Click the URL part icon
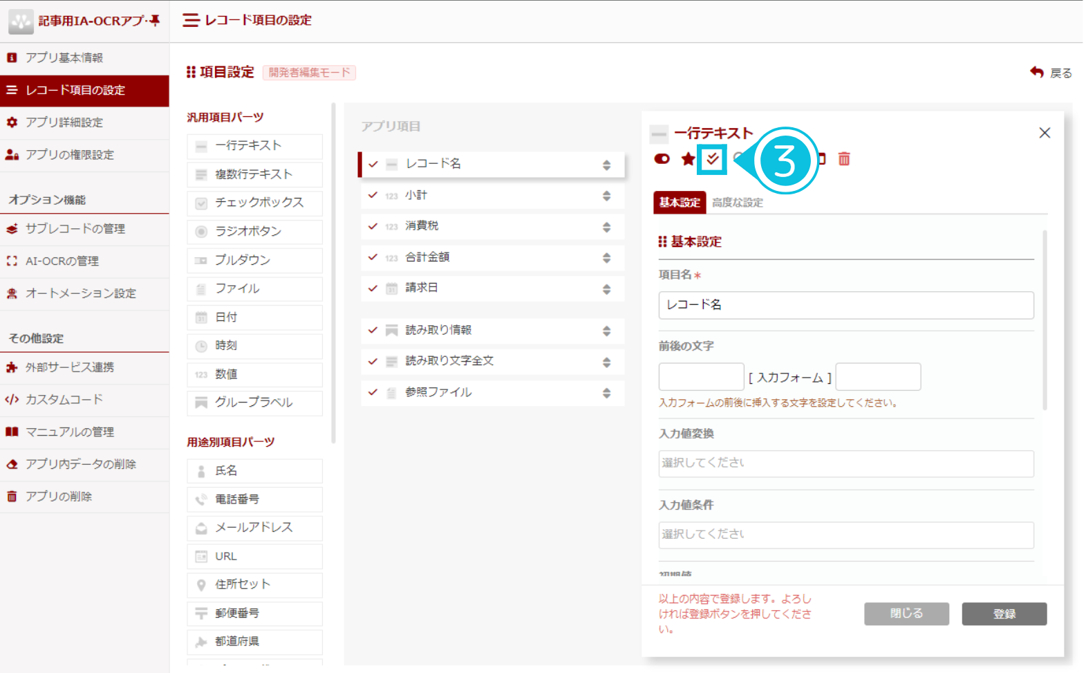 [201, 557]
